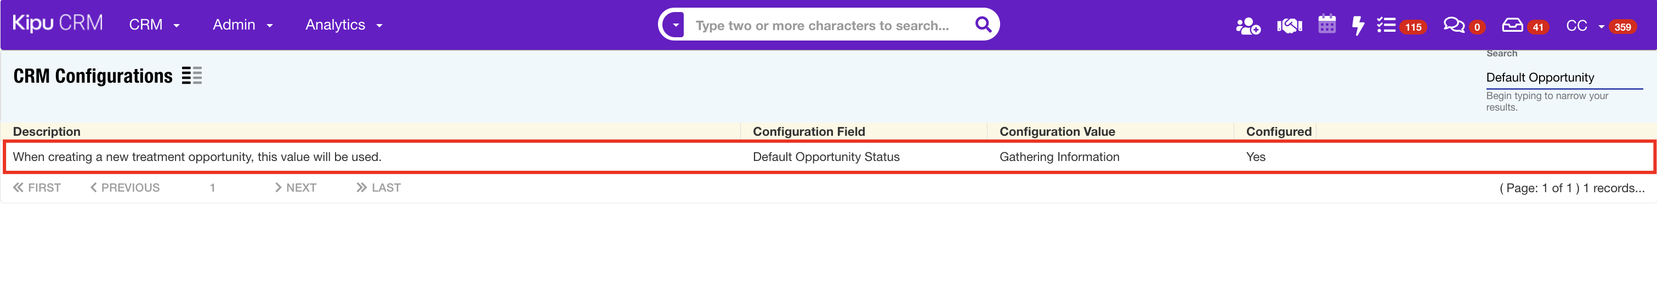
Task: Focus the Default Opportunity search filter field
Action: [x=1563, y=78]
